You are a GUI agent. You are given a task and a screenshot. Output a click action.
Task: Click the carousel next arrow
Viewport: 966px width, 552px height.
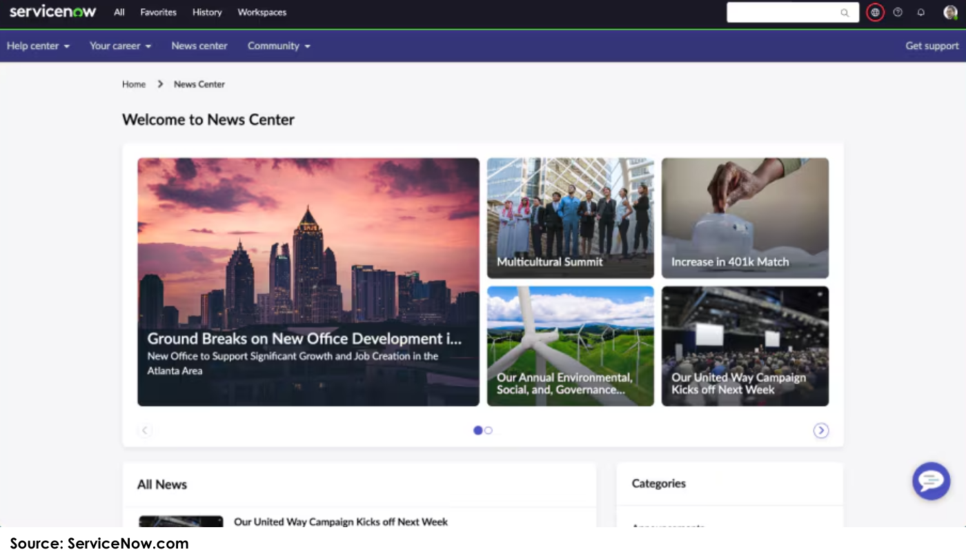[x=821, y=430]
